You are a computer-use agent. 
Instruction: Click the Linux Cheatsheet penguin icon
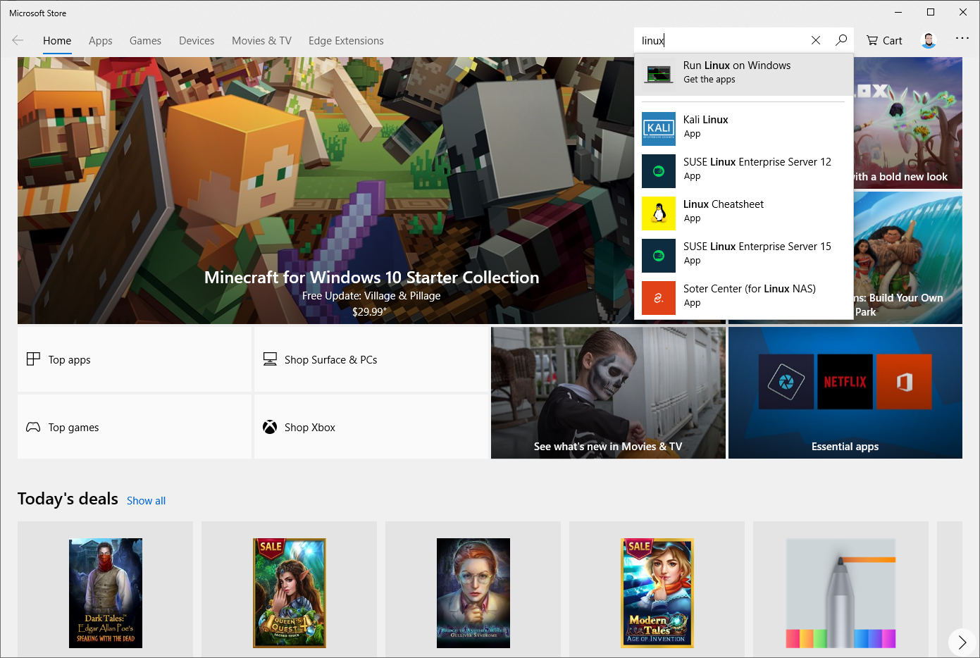coord(659,213)
